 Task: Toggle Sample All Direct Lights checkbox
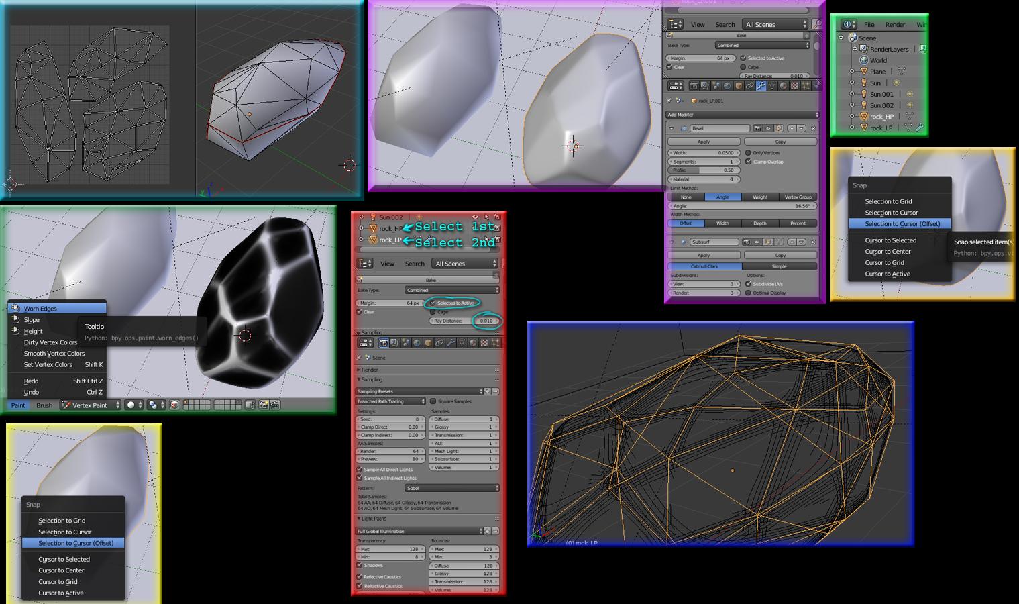(360, 470)
